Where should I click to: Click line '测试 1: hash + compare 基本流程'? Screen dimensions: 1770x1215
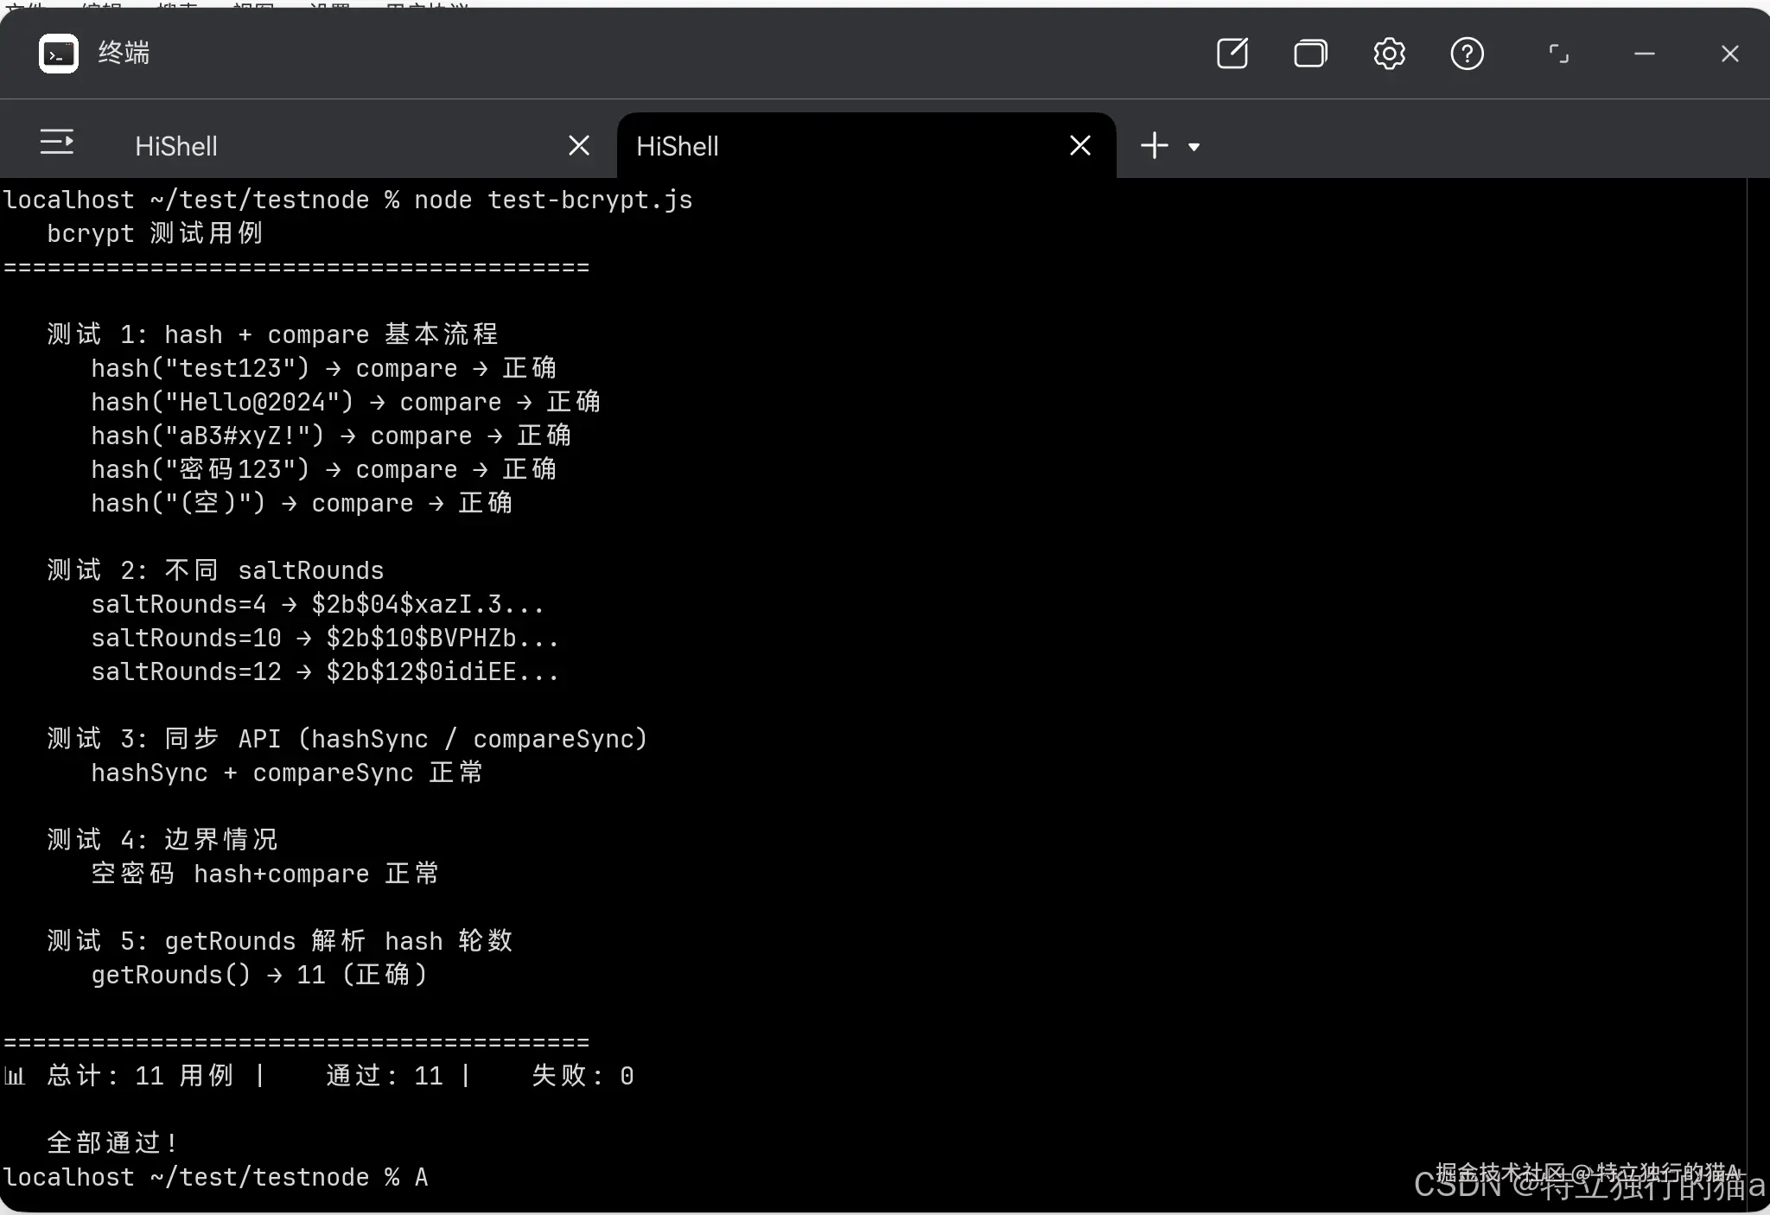[273, 334]
